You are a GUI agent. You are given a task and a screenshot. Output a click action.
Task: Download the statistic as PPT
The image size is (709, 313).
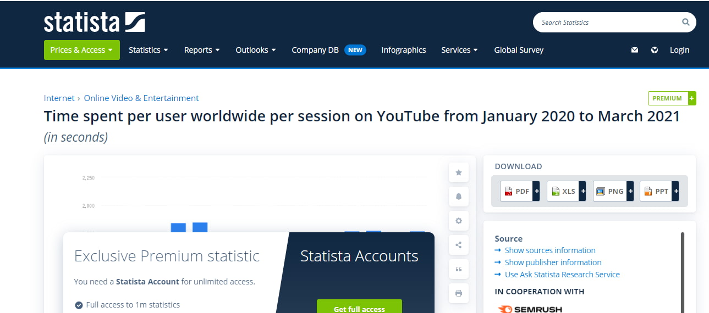point(659,191)
